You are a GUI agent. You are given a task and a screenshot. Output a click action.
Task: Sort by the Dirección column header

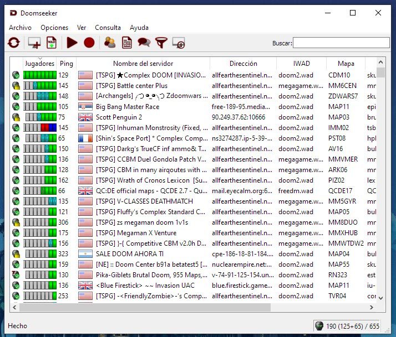coord(243,64)
